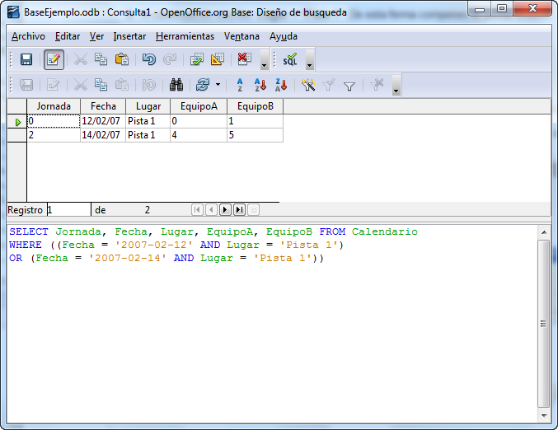Go to previous record button
558x430 pixels.
(211, 210)
